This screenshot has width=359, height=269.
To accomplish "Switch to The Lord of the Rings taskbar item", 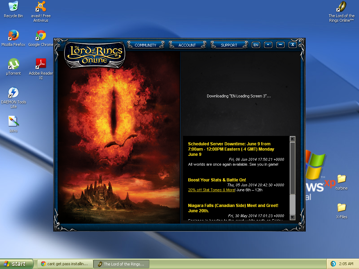I will 121,264.
